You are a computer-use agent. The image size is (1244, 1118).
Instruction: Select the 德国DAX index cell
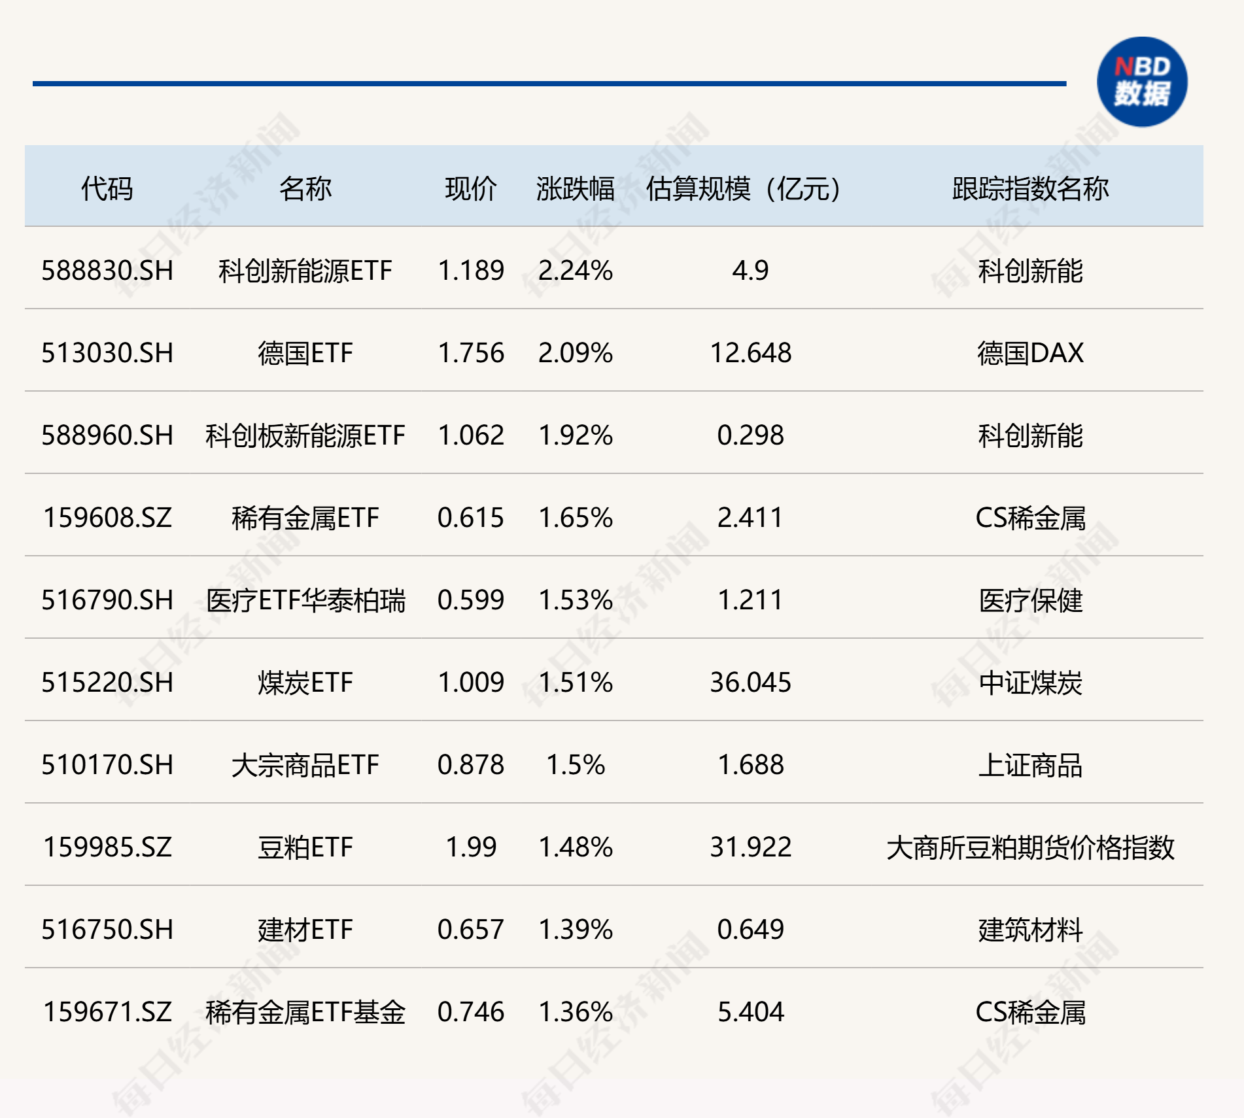[x=1030, y=353]
